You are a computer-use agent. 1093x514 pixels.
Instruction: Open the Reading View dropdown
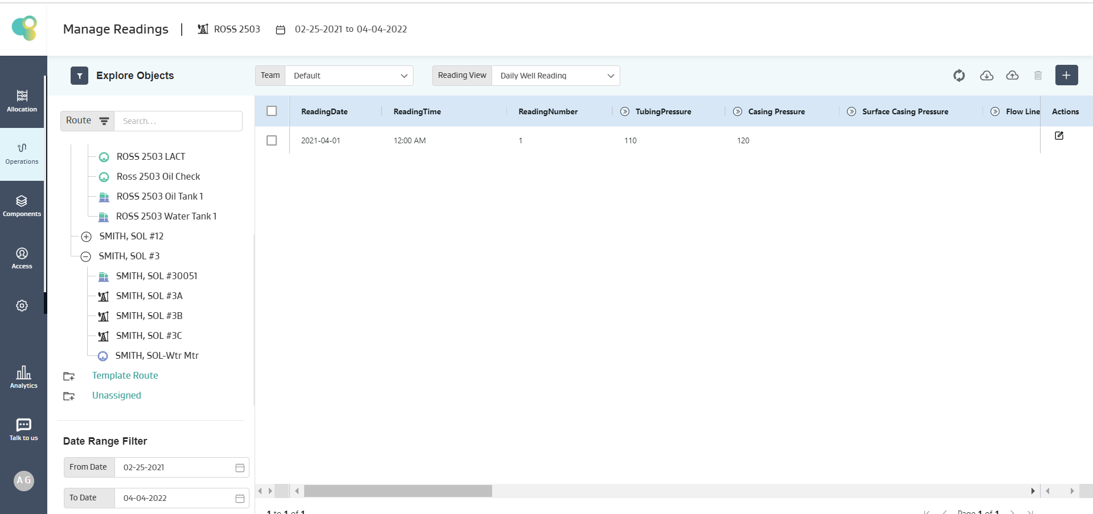(x=555, y=76)
